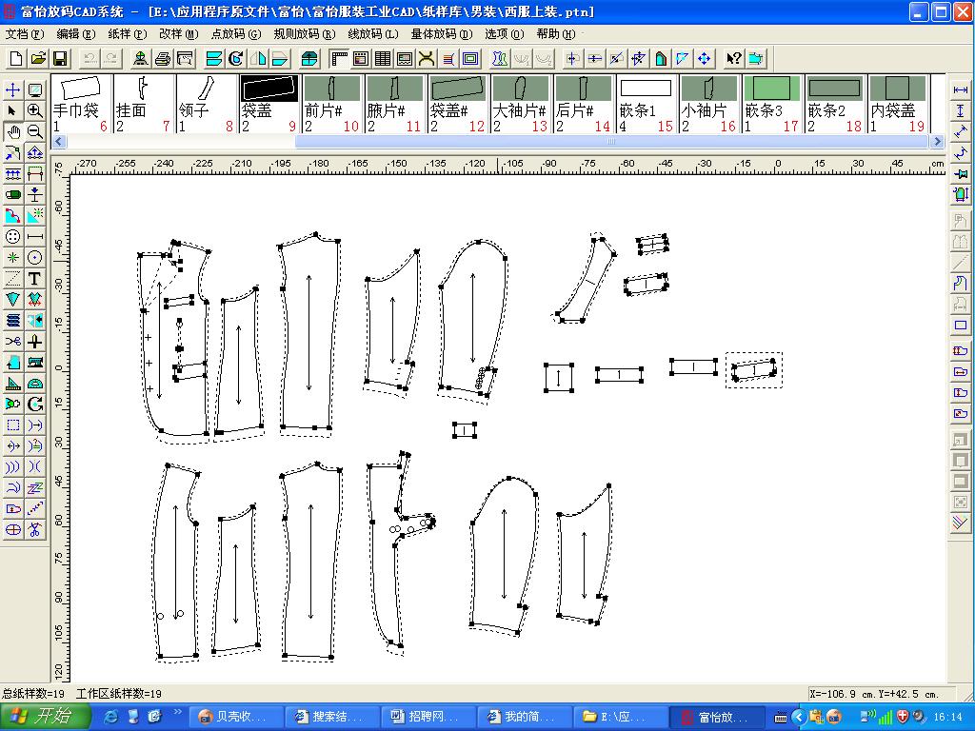Click the plotter output icon
This screenshot has height=731, width=975.
pyautogui.click(x=185, y=58)
